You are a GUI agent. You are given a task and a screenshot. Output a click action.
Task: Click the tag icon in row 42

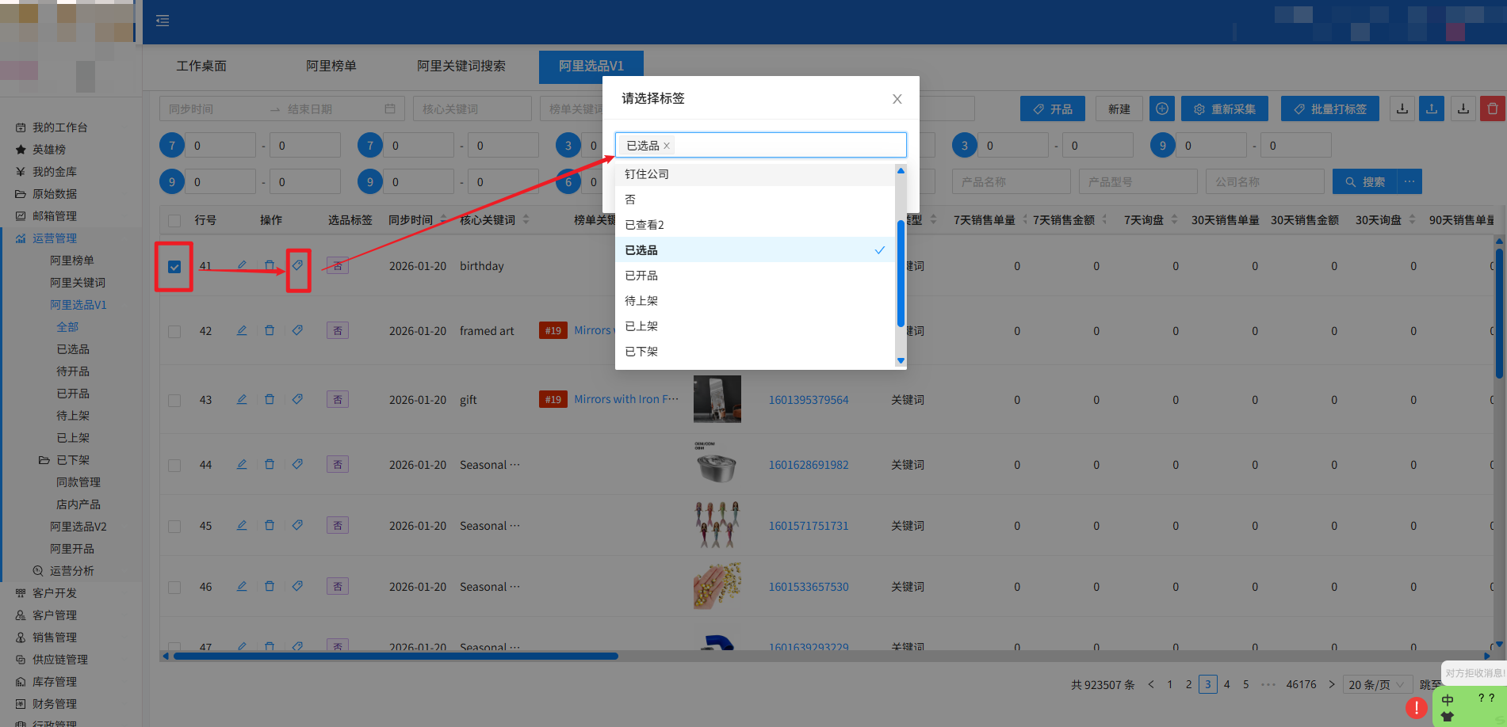coord(297,330)
